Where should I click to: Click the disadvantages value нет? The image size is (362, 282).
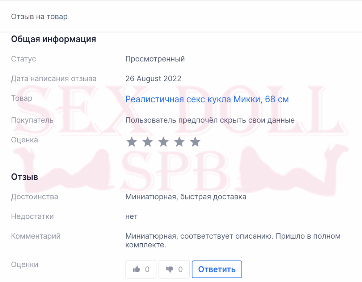pos(131,217)
